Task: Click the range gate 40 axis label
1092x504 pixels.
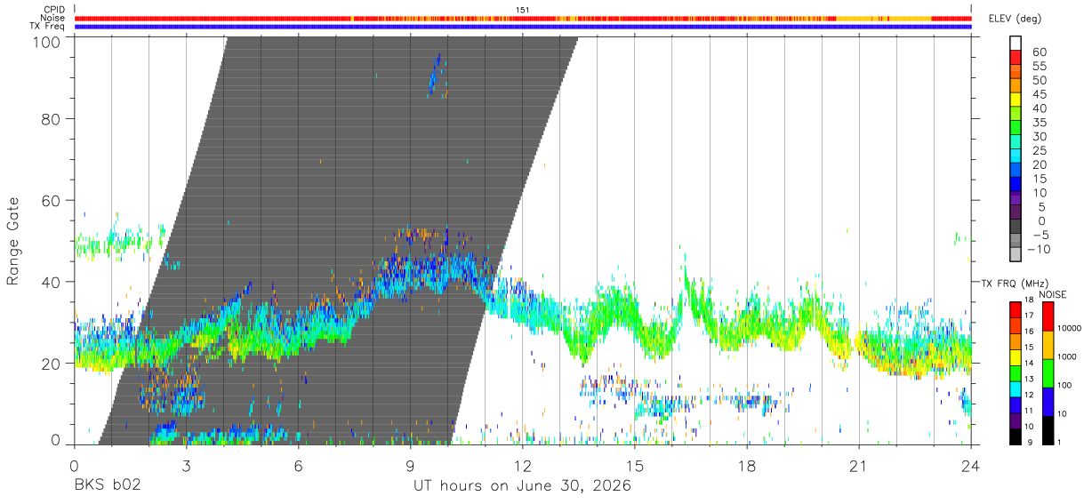Action: pos(52,282)
